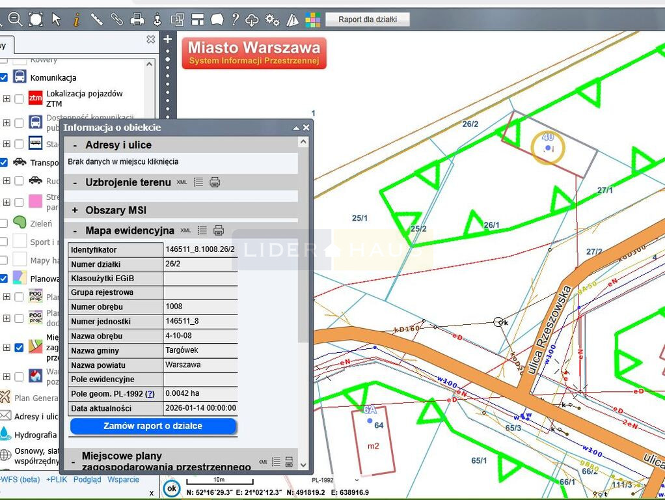Open settings with the gears icon
665x500 pixels.
272,20
